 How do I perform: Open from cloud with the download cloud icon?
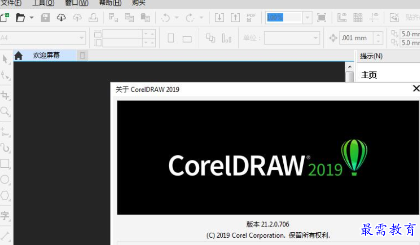[62, 18]
